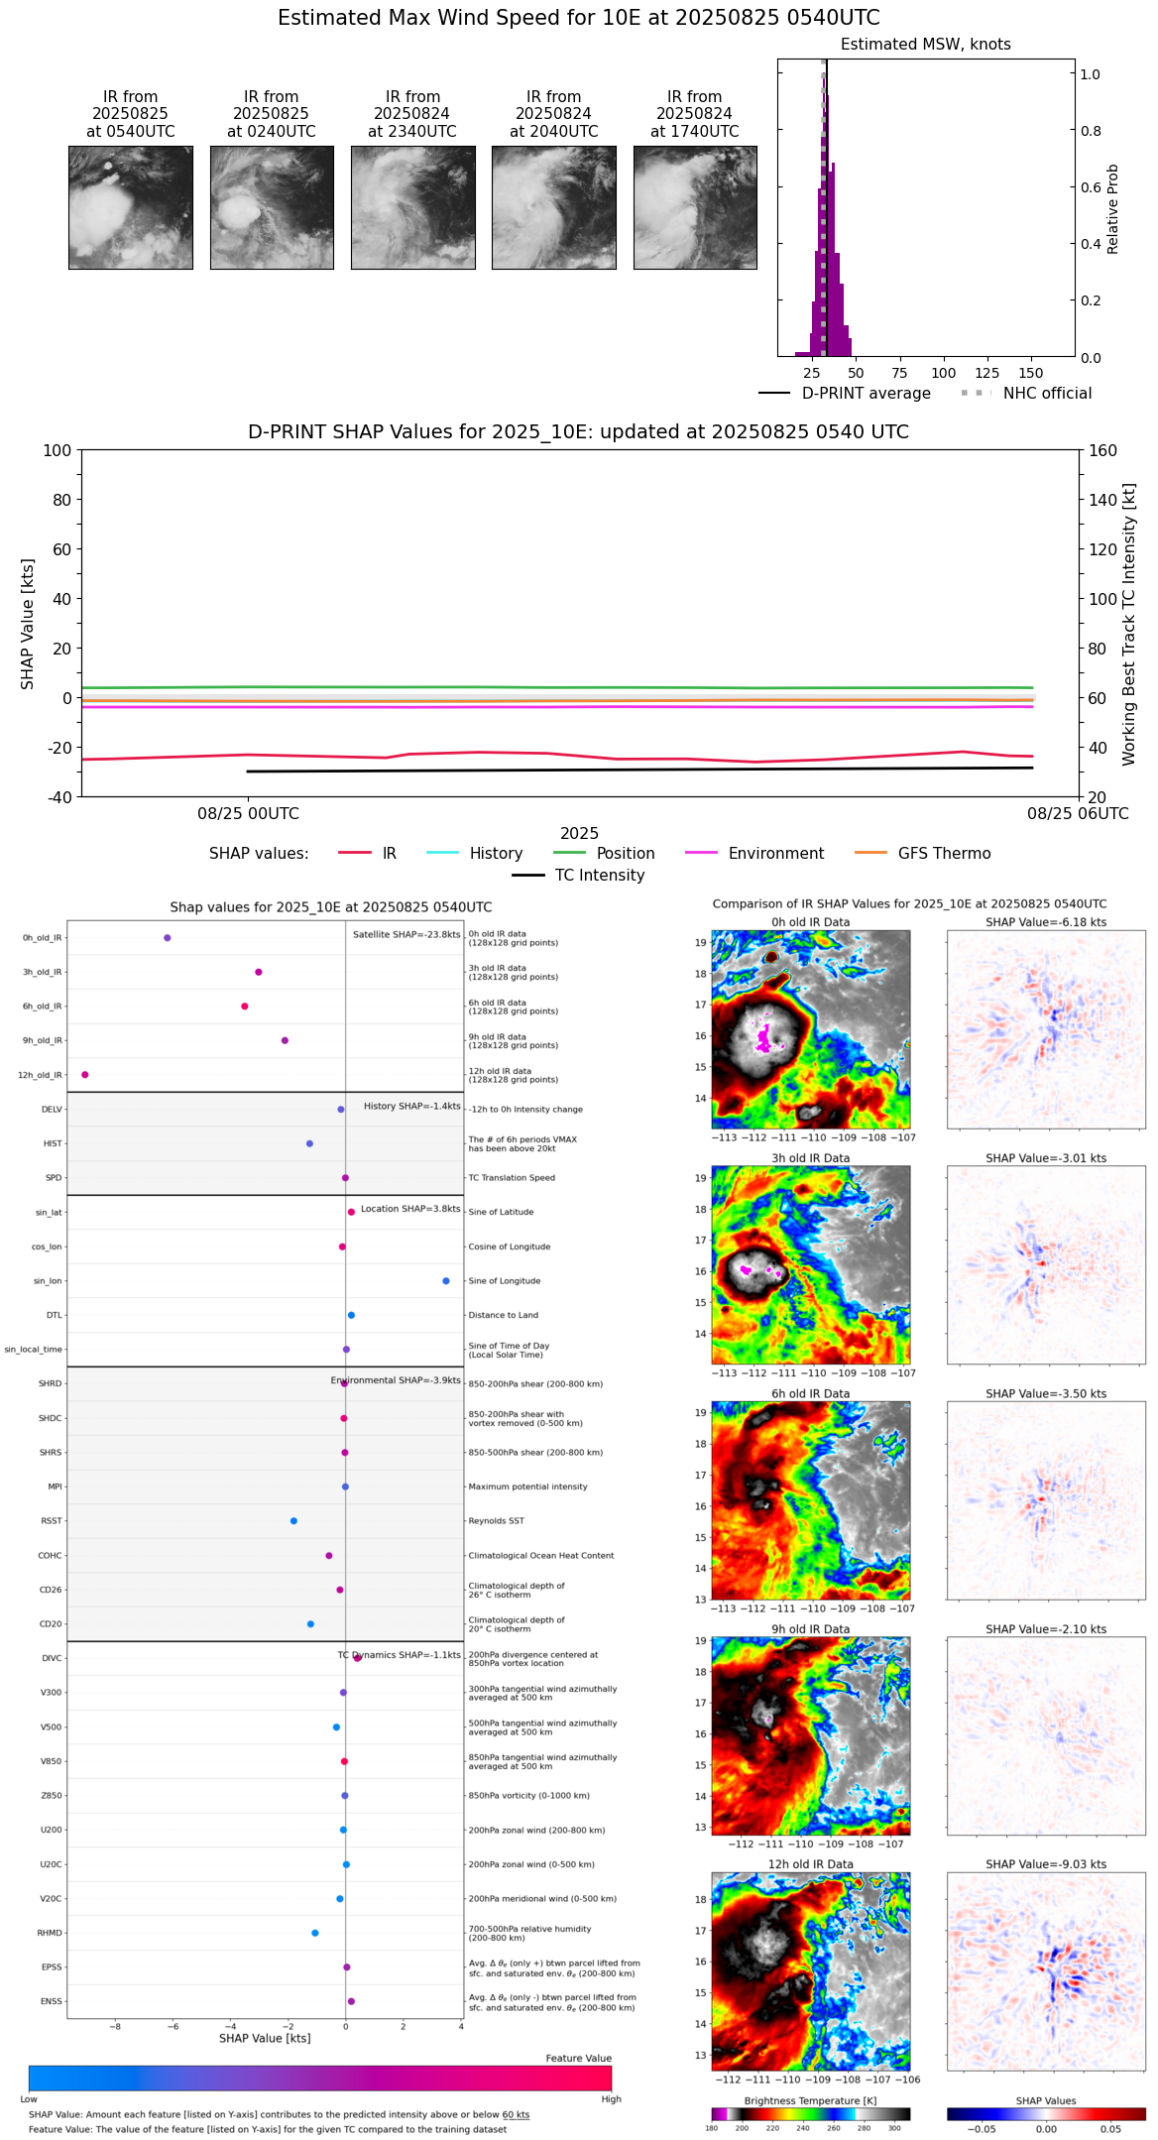Click the red IR legend line swatch
This screenshot has width=1158, height=2140.
pos(355,853)
